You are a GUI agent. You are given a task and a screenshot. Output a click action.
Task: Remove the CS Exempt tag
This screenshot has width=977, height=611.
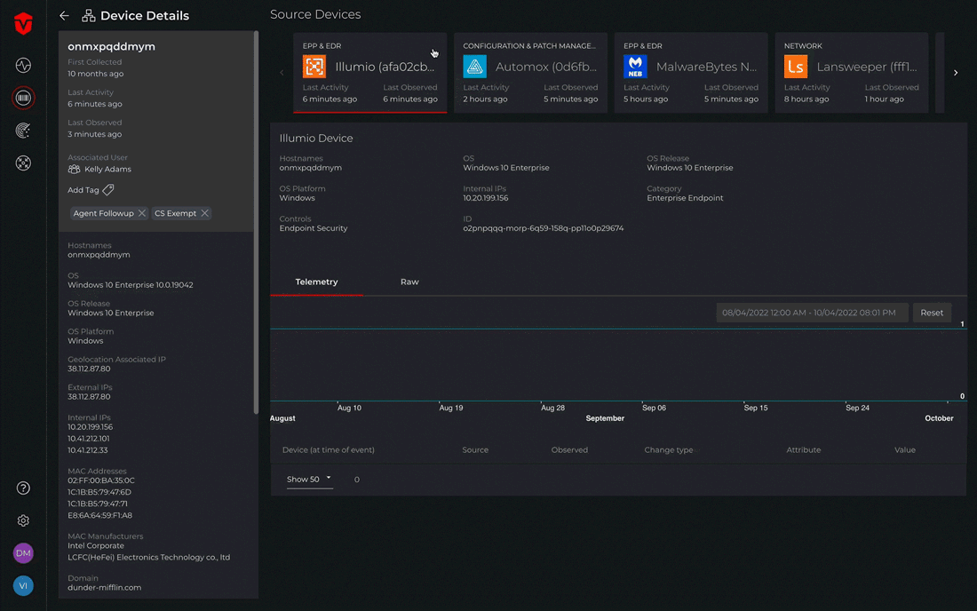tap(204, 213)
